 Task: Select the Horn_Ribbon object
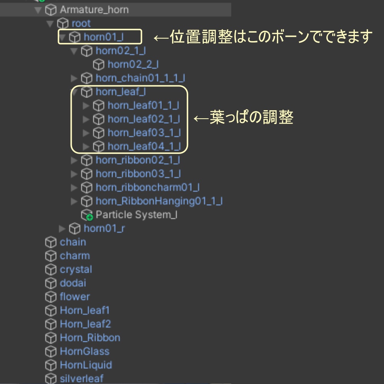(x=90, y=338)
